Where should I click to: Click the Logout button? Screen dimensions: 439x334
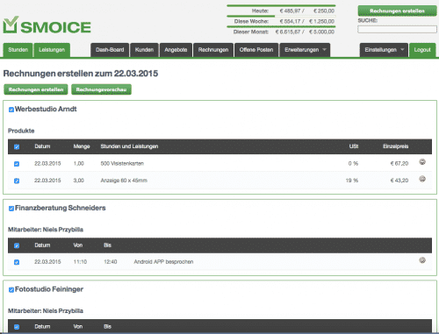(x=422, y=50)
